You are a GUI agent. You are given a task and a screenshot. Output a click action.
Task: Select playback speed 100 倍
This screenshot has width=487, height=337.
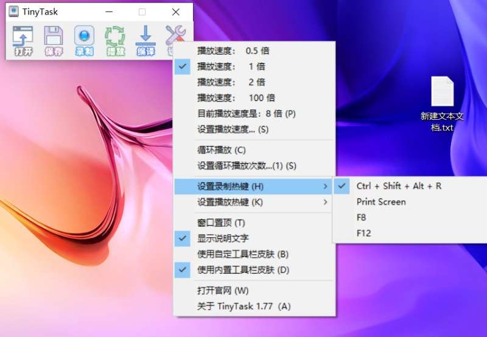coord(254,98)
